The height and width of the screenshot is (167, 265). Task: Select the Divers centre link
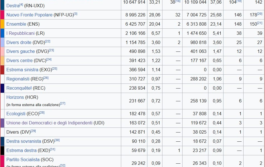pos(19,61)
